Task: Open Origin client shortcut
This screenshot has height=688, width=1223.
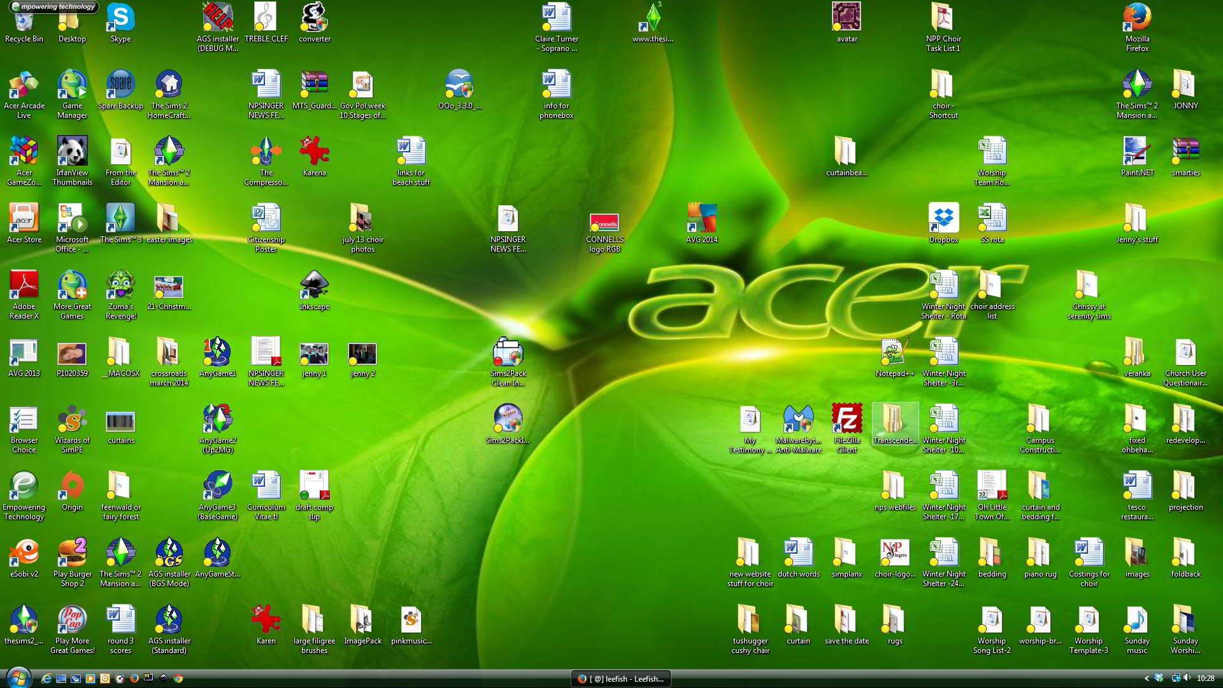Action: [x=72, y=491]
